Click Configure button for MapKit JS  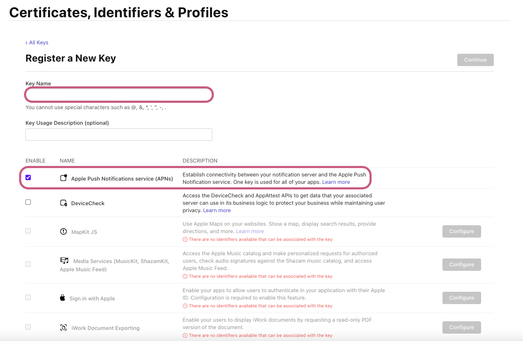pos(461,231)
